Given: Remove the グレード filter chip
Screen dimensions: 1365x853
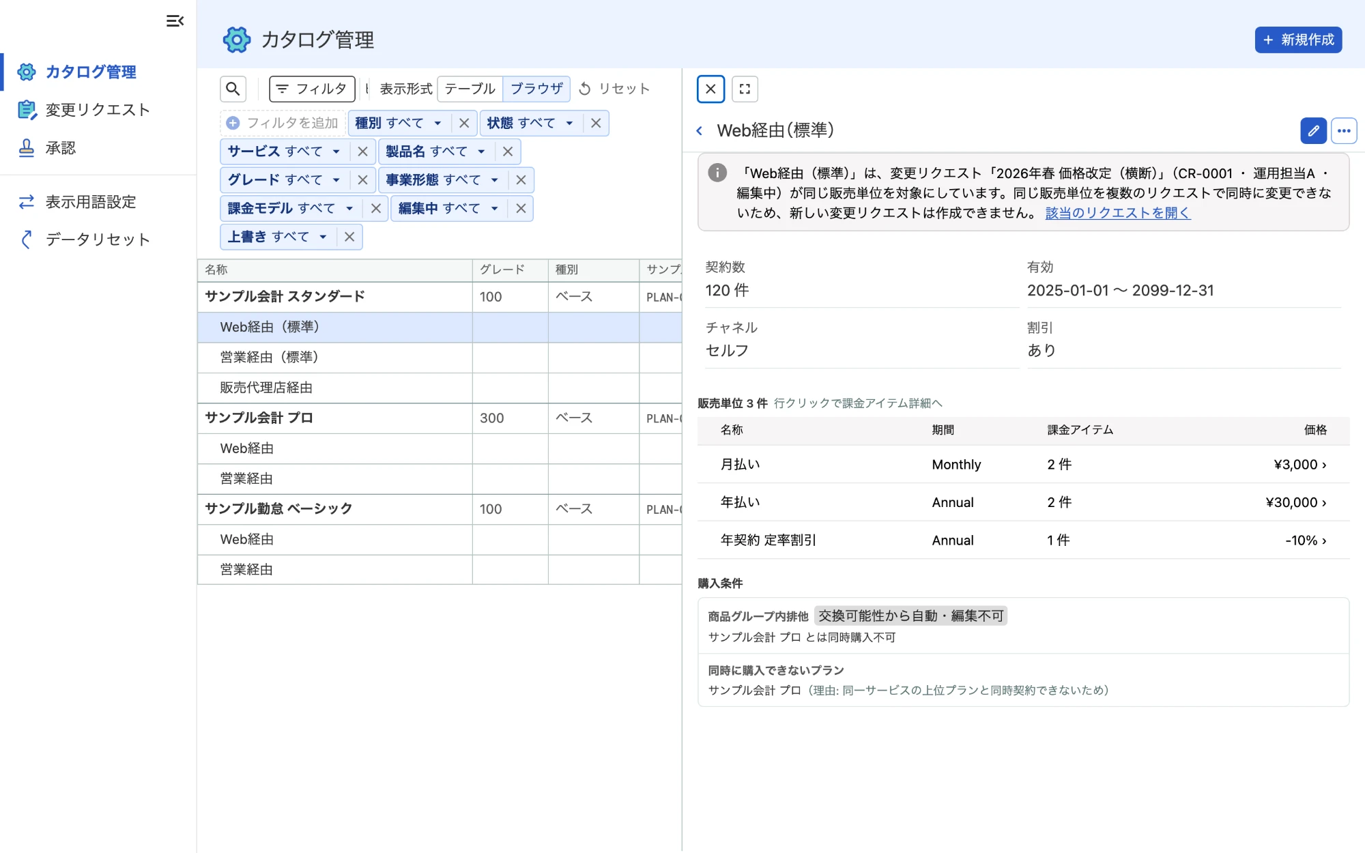Looking at the screenshot, I should coord(362,179).
